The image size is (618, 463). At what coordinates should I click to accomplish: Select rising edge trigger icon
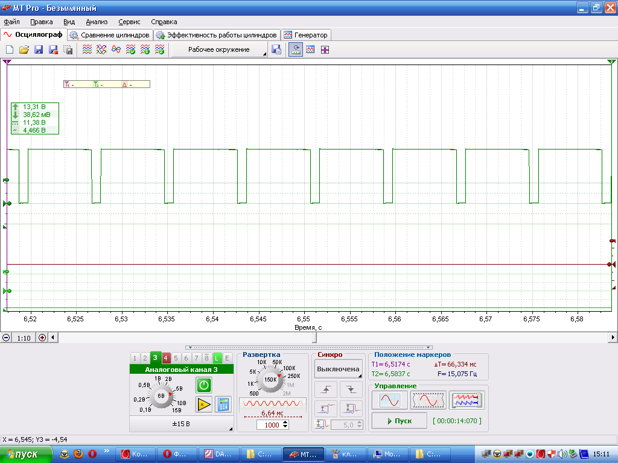(326, 389)
